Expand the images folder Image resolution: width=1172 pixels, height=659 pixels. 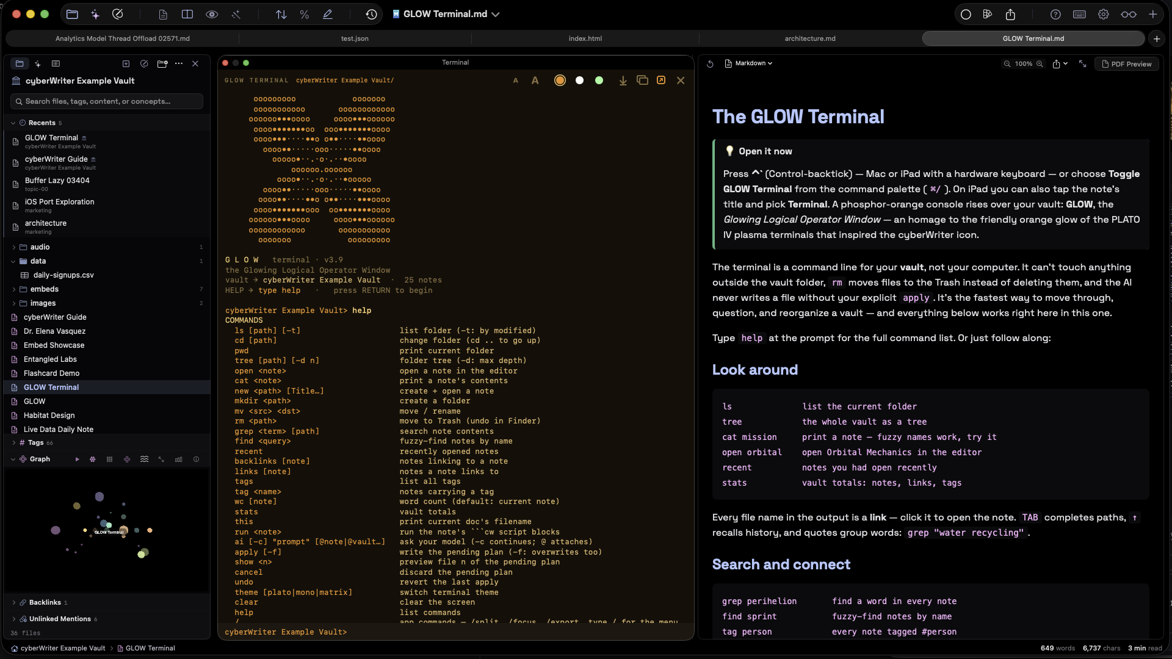tap(13, 303)
